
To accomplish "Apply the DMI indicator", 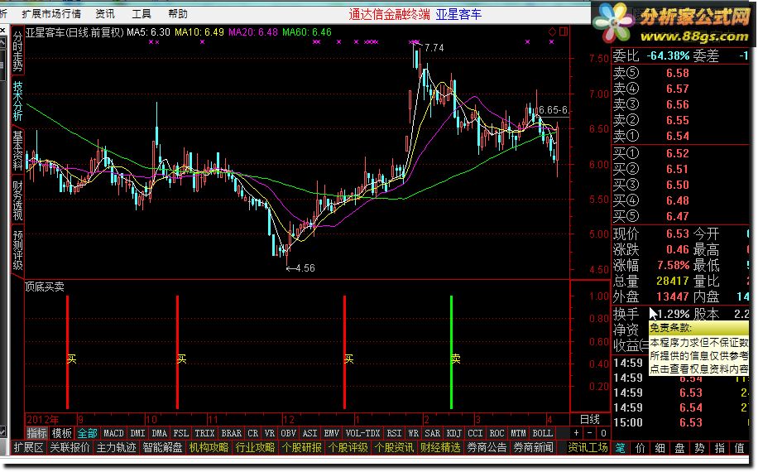I will tap(137, 433).
